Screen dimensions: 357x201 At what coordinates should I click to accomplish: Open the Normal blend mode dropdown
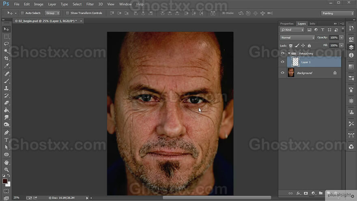[x=297, y=38]
